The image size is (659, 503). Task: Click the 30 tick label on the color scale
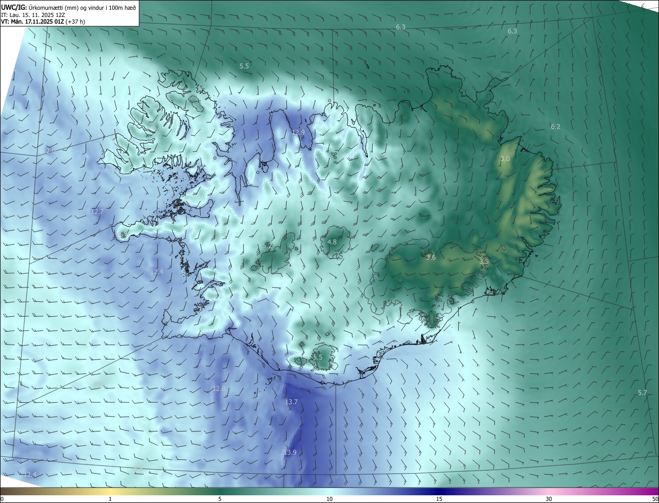click(x=549, y=499)
